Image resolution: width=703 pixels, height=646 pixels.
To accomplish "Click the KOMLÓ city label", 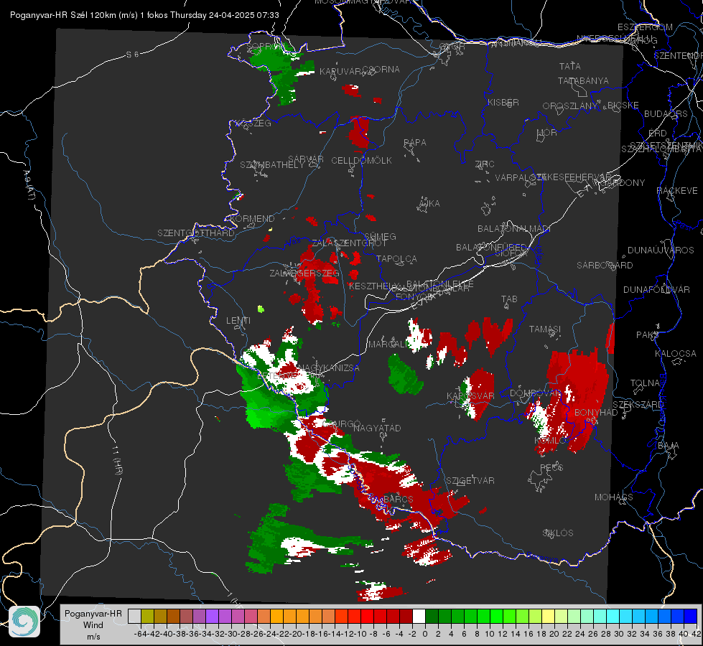I will coord(550,441).
